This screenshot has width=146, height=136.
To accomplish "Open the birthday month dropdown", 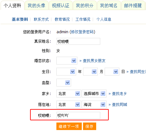I will (x=90, y=72).
